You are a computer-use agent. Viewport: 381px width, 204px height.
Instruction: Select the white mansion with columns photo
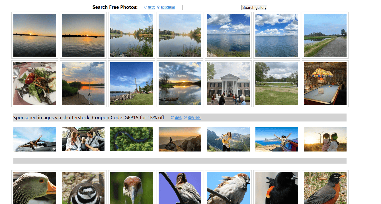coord(228,83)
